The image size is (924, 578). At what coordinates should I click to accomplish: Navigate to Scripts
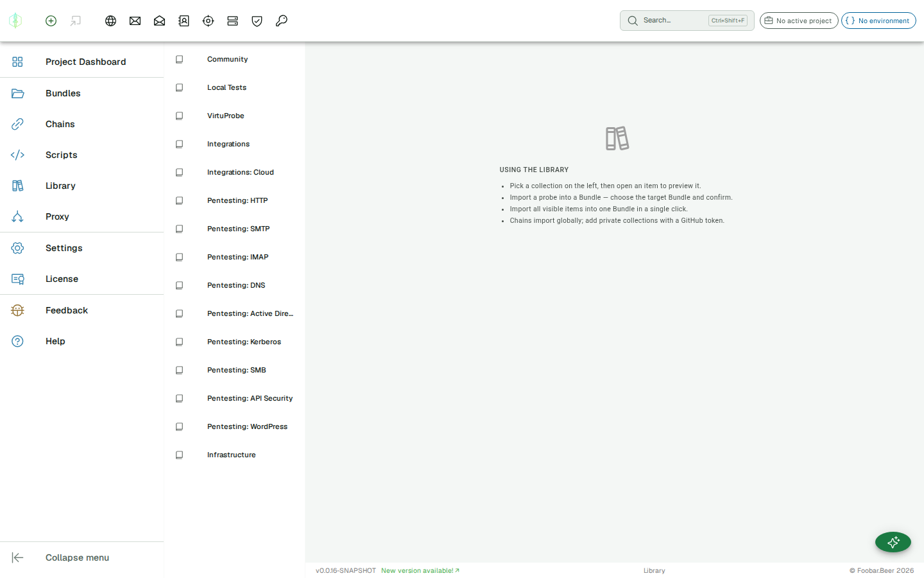tap(82, 155)
